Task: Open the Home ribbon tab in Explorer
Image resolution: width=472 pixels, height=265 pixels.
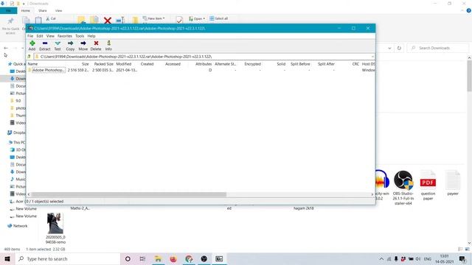Action: (26, 10)
